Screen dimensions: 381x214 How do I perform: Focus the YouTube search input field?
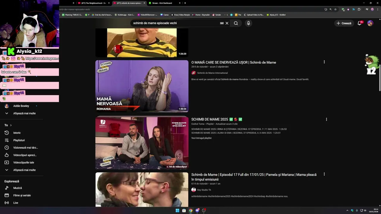(x=176, y=23)
